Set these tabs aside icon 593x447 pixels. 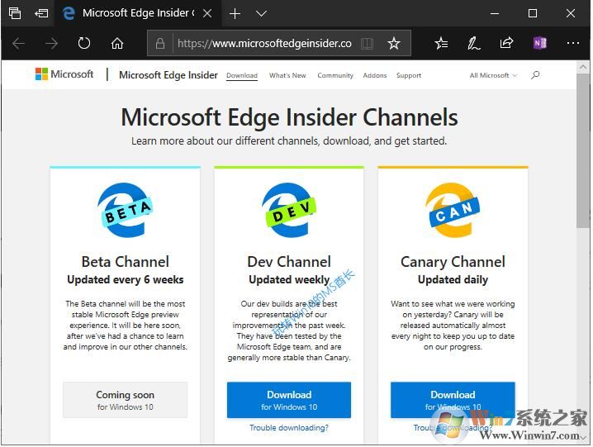tap(41, 13)
